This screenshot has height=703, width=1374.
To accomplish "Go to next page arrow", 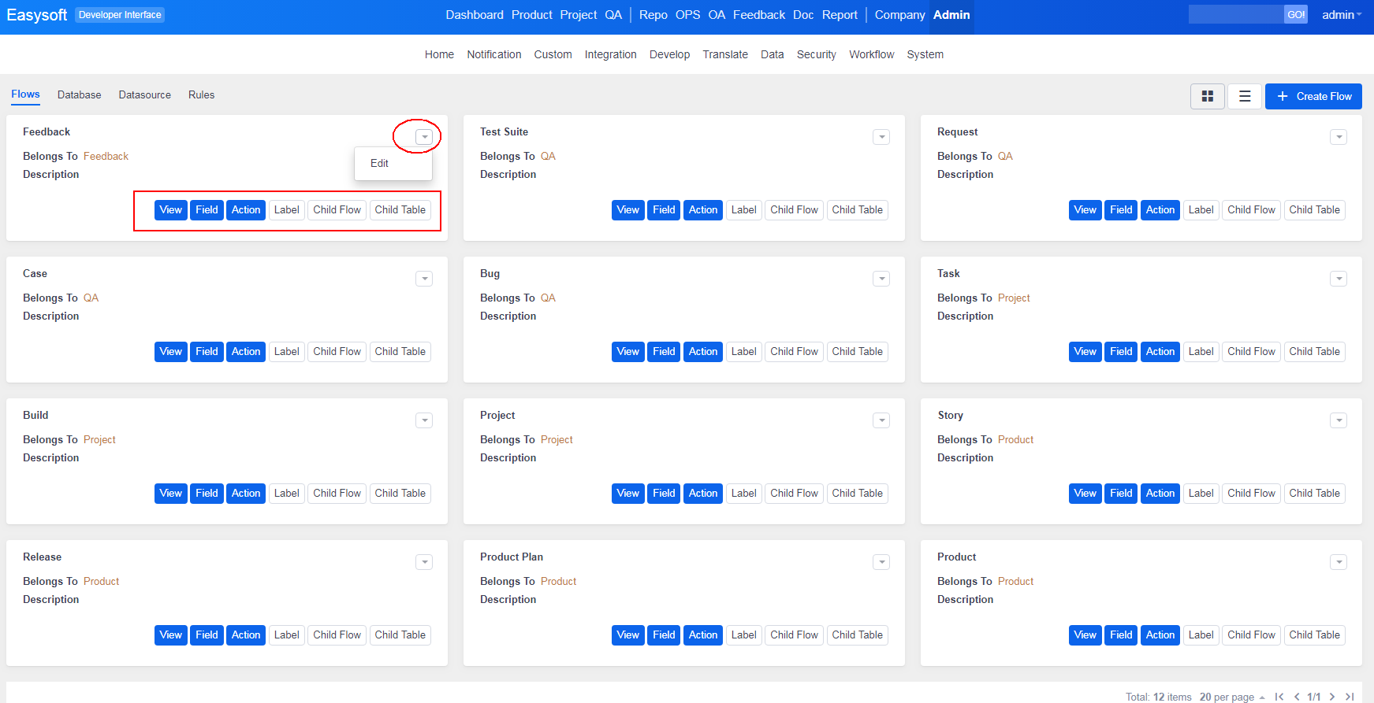I will click(1332, 697).
